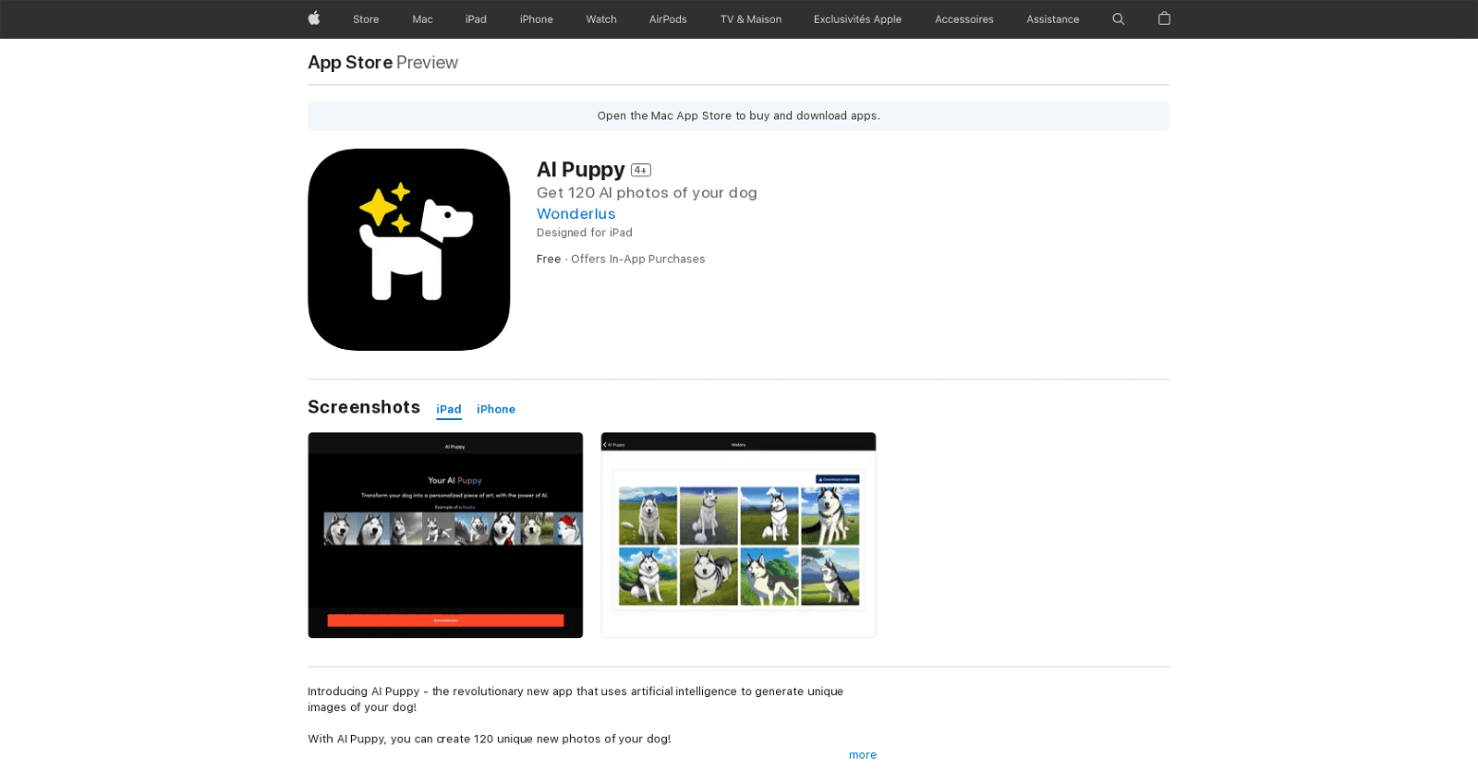The width and height of the screenshot is (1478, 770).
Task: View the dark Your AI Puppy screenshot
Action: 445,535
